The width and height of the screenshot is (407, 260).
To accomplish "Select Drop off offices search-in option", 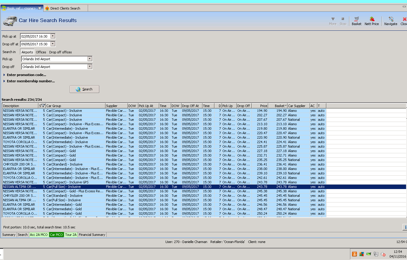I will coord(61,52).
